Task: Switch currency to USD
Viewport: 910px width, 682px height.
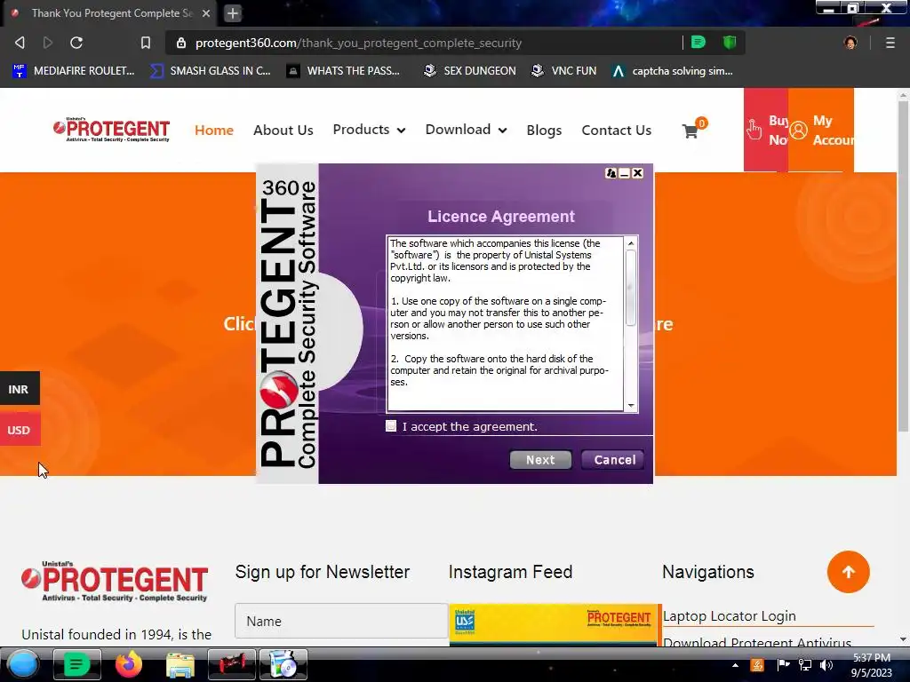Action: click(x=20, y=430)
